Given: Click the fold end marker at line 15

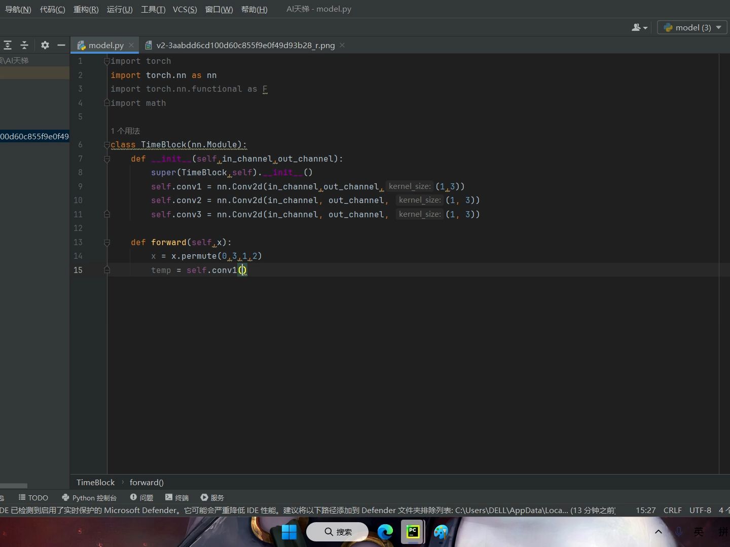Looking at the screenshot, I should tap(106, 270).
